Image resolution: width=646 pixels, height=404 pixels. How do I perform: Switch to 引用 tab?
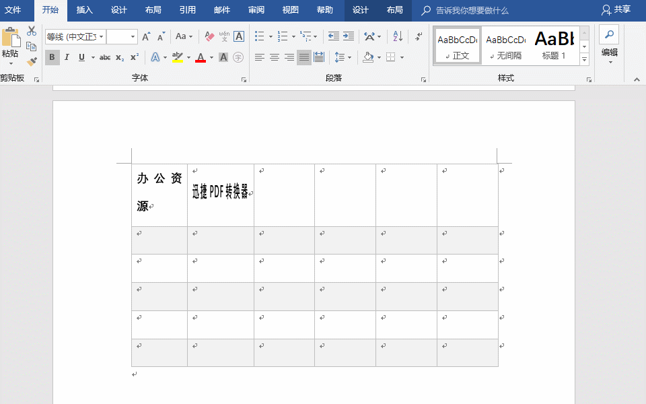point(188,10)
